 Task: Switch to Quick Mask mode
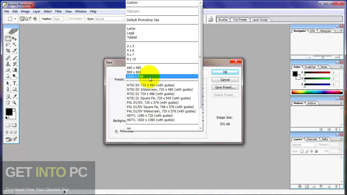14,125
